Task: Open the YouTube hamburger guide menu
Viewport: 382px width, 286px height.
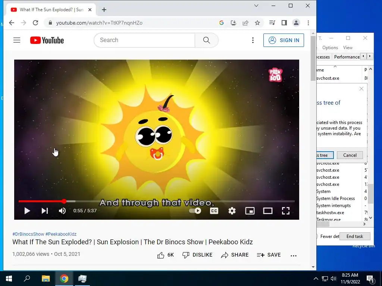Action: (x=17, y=40)
